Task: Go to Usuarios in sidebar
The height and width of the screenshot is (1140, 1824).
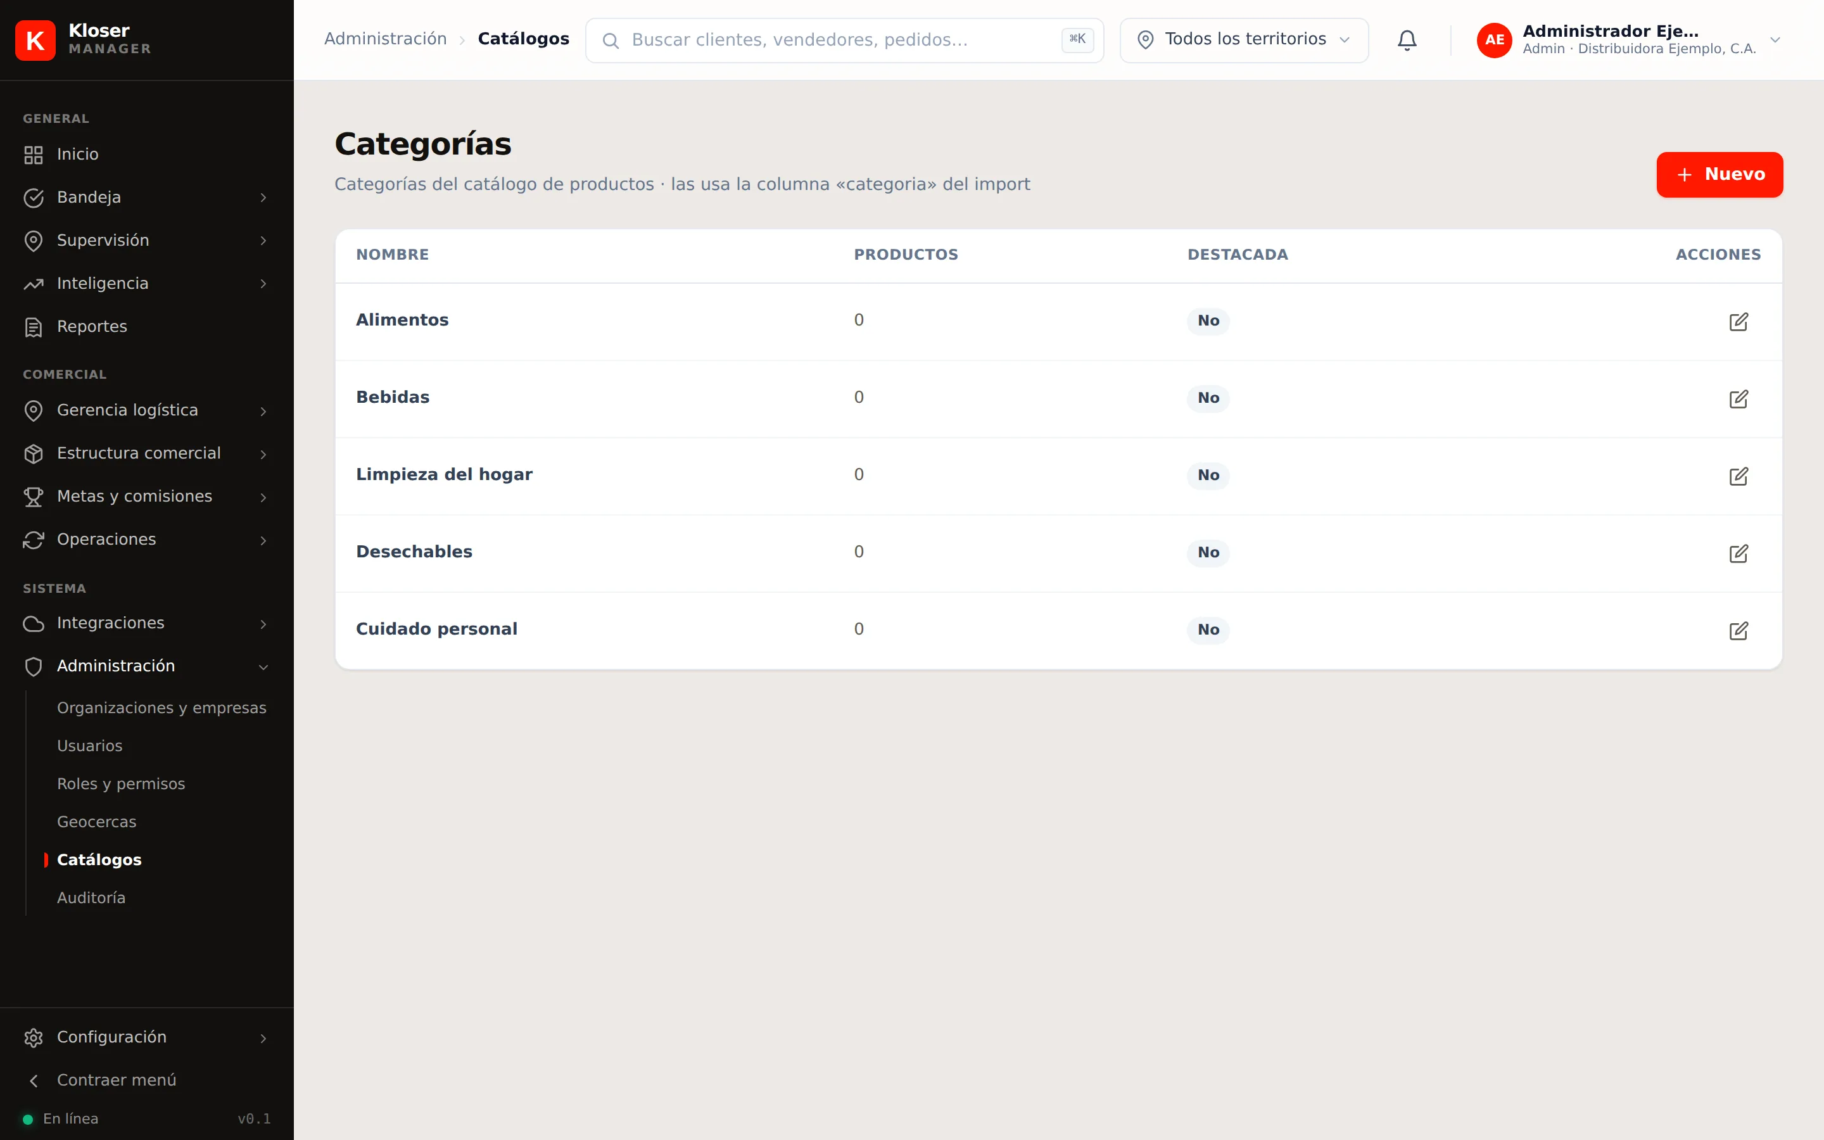Action: 90,745
